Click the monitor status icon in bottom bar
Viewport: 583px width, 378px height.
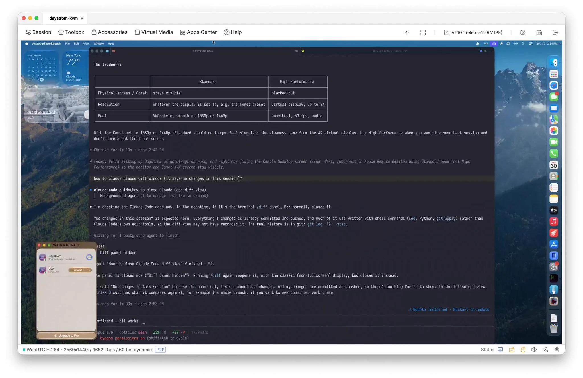click(x=500, y=350)
